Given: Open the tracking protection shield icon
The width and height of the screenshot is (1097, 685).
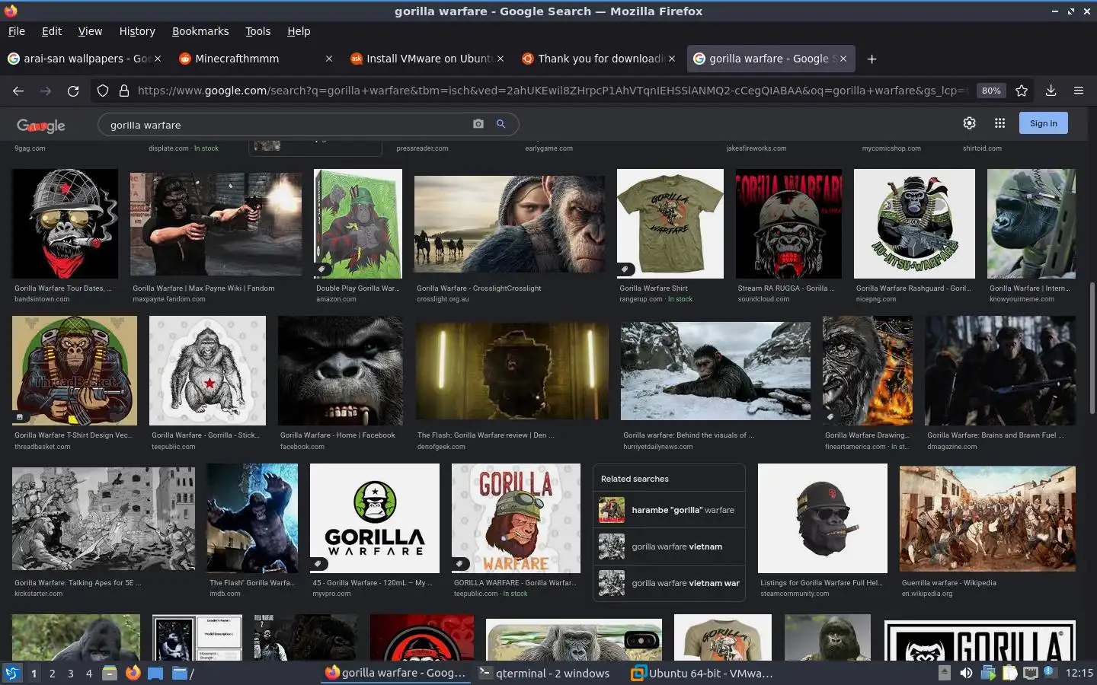Looking at the screenshot, I should point(103,91).
